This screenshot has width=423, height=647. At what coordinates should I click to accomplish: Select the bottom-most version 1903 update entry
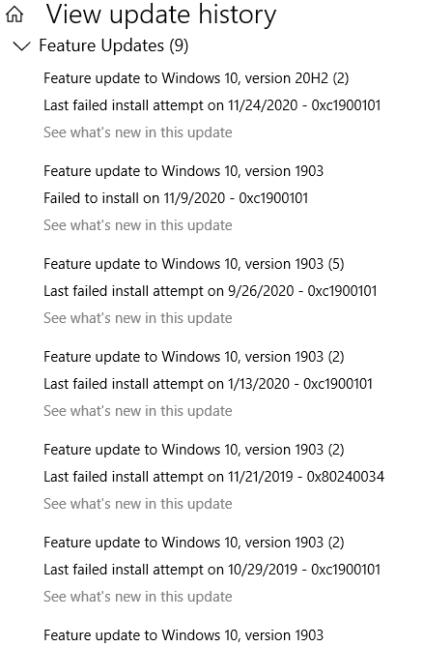tap(183, 635)
